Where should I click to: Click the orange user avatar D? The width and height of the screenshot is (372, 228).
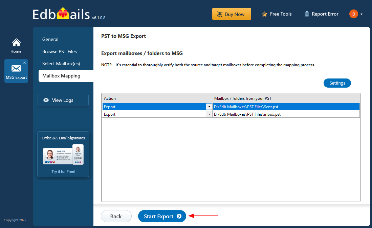(353, 14)
